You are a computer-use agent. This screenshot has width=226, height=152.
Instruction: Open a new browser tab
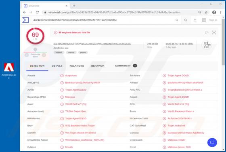click(74, 6)
